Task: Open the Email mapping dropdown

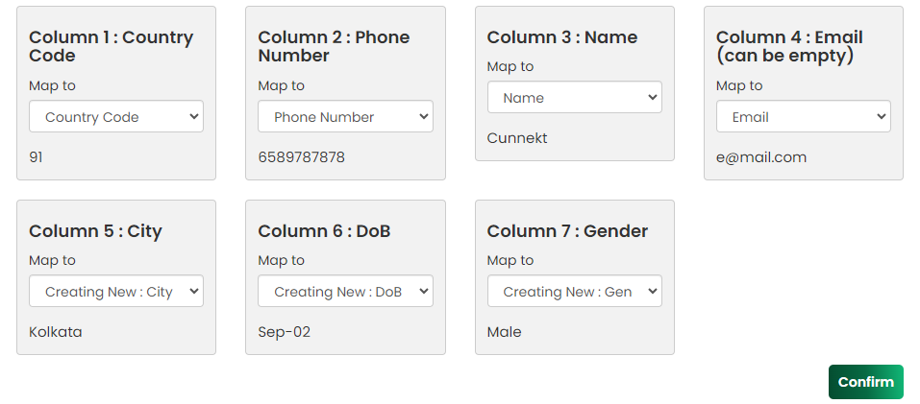Action: coord(804,116)
